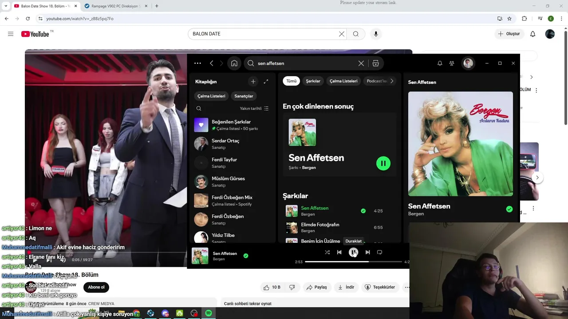The image size is (568, 319).
Task: Open new Chrome tab
Action: pyautogui.click(x=157, y=6)
